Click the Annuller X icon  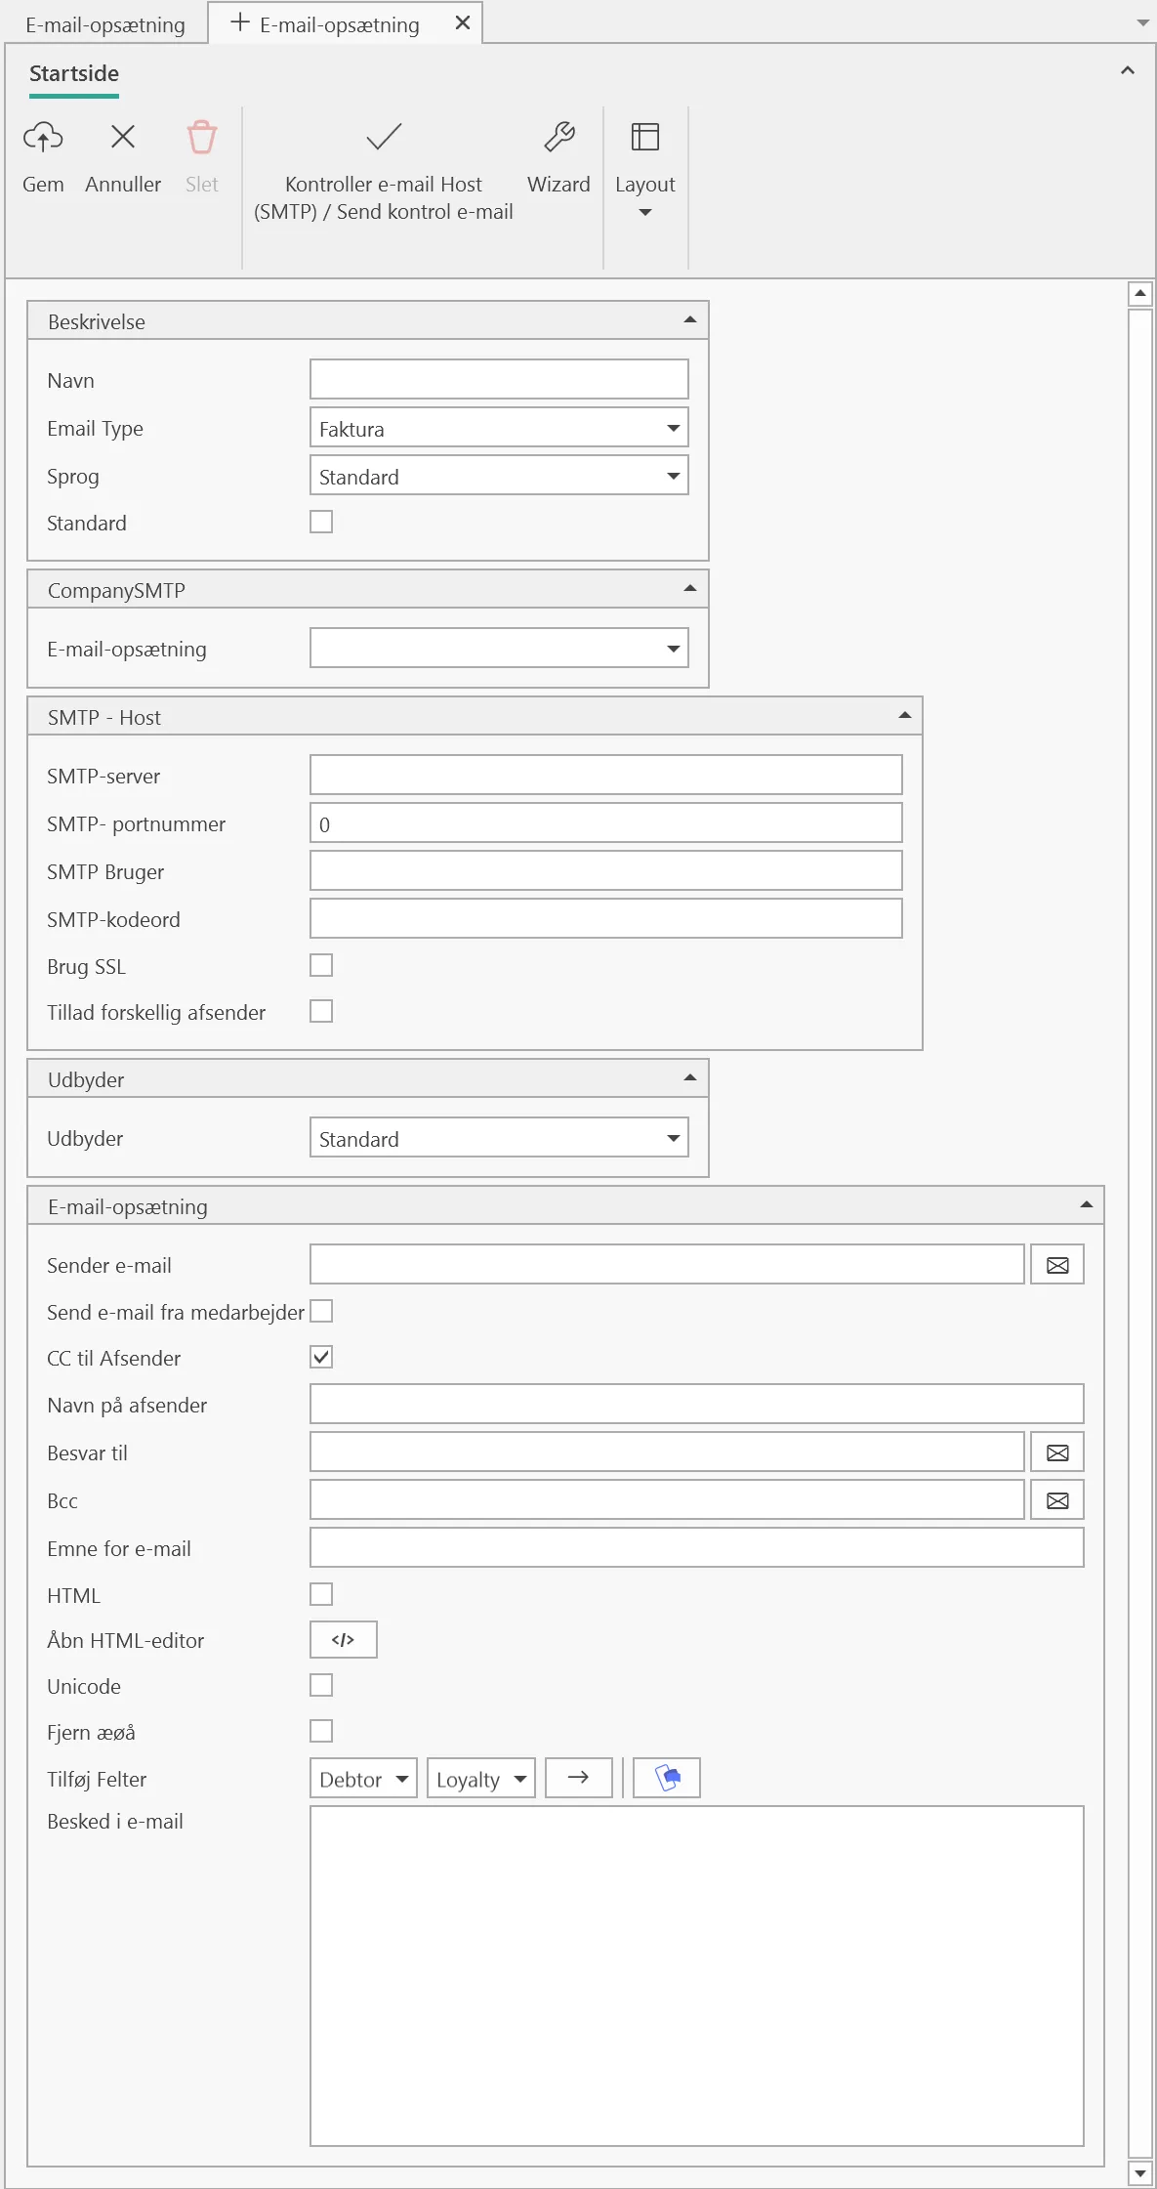123,137
